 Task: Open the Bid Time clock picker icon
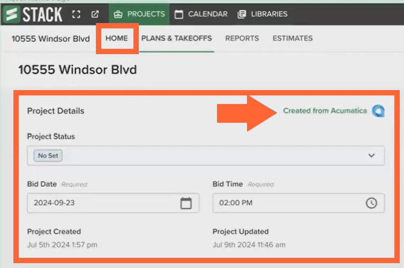371,203
